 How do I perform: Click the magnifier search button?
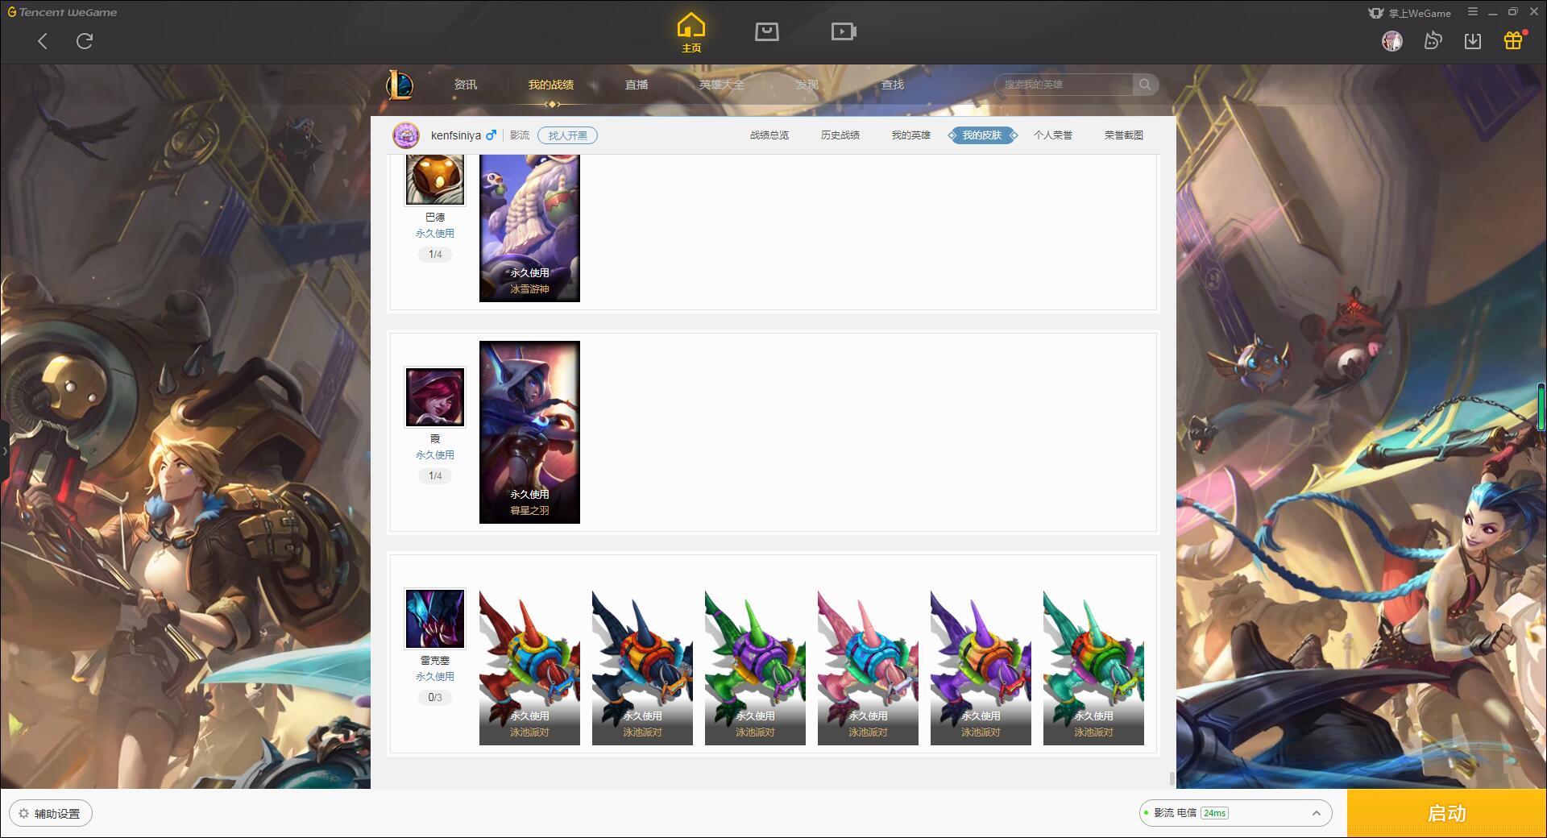[1145, 85]
